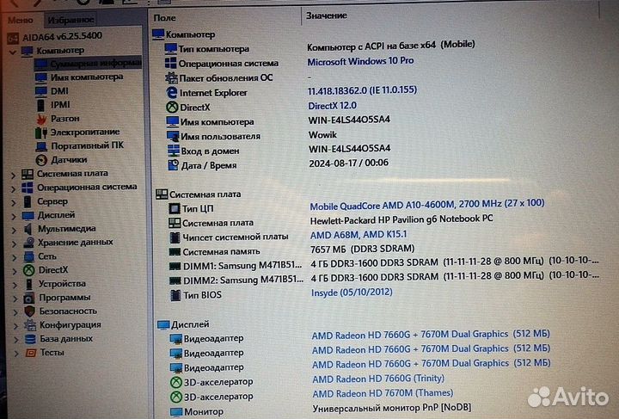This screenshot has height=419, width=619.
Task: Expand the Сервер tree node
Action: click(x=14, y=202)
